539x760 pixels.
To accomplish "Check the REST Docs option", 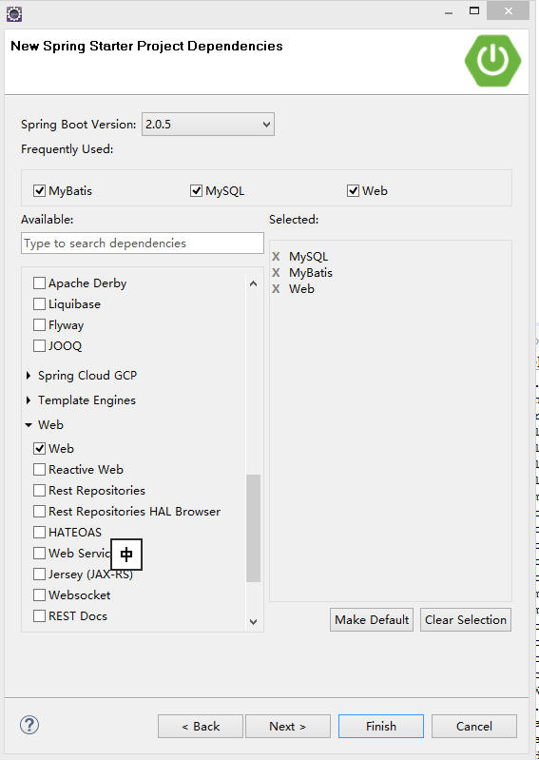I will click(39, 616).
